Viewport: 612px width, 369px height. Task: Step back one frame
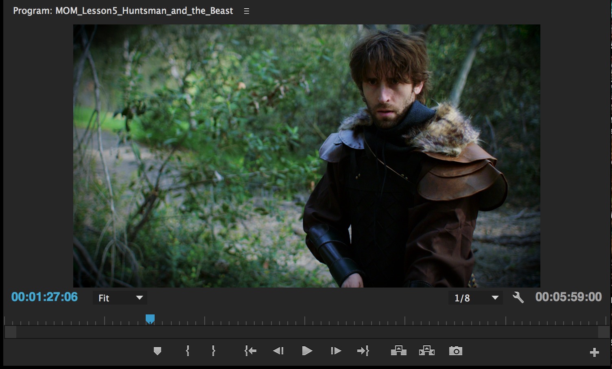pyautogui.click(x=278, y=351)
